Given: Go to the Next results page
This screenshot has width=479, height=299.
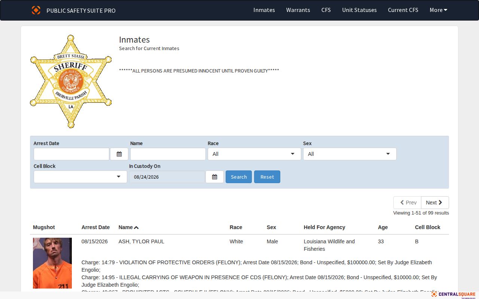Looking at the screenshot, I should coord(435,203).
